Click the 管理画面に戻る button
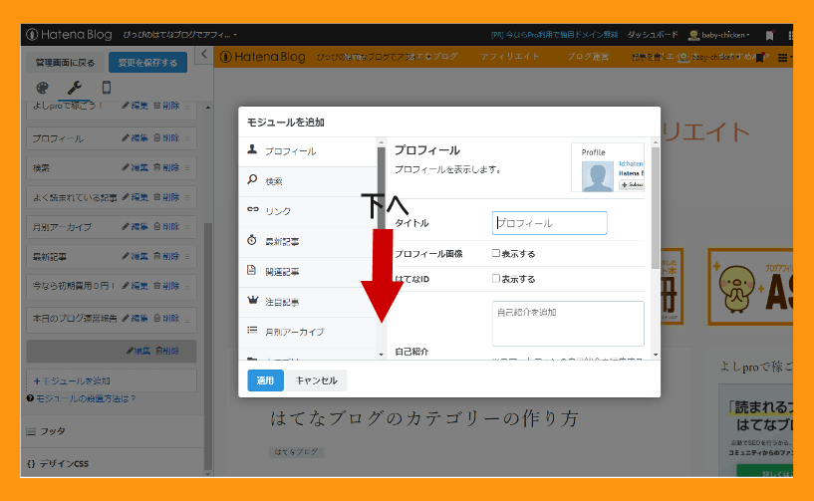 66,63
